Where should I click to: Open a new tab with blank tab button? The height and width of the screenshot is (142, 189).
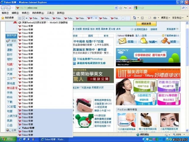[x=128, y=18]
